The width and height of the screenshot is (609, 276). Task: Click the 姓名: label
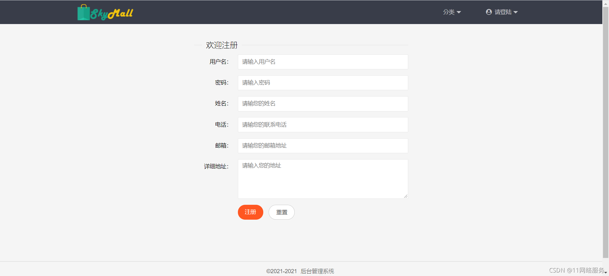[x=222, y=103]
